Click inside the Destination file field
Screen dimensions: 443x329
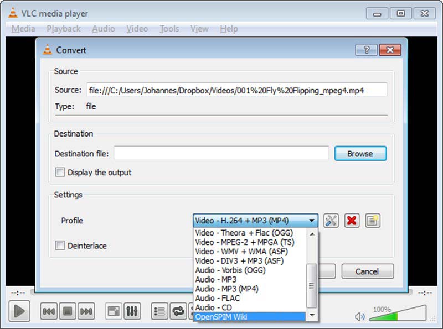coord(221,153)
